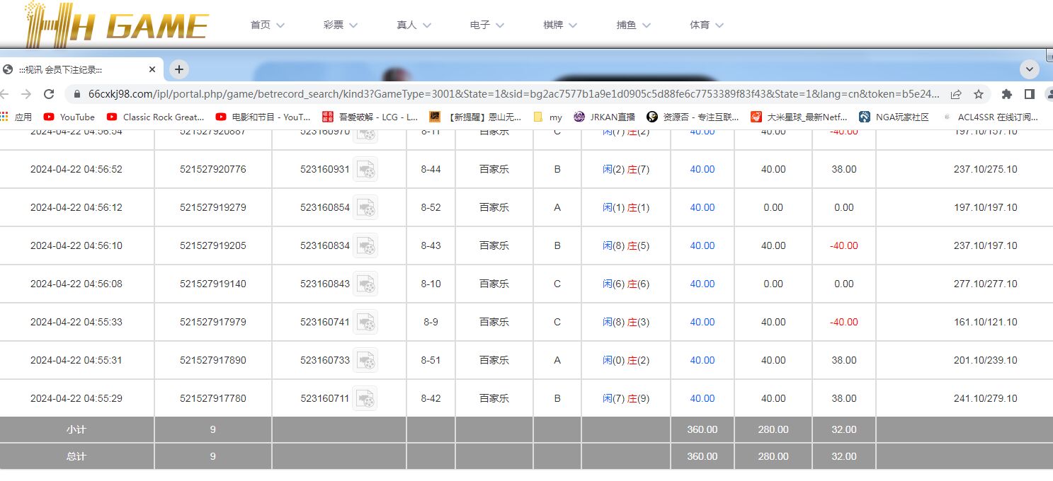
Task: Select the 棋牌 menu item
Action: [x=559, y=25]
